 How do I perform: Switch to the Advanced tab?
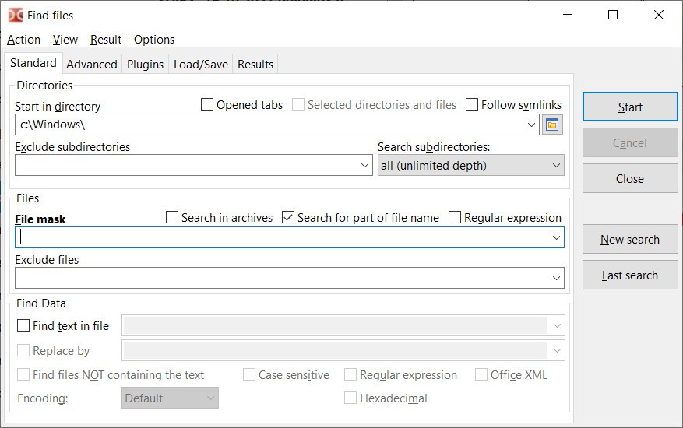[x=92, y=65]
